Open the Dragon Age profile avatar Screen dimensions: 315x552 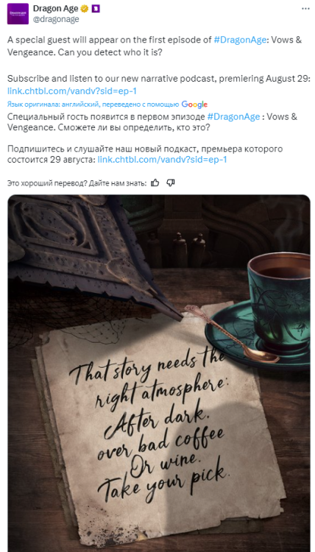[18, 14]
